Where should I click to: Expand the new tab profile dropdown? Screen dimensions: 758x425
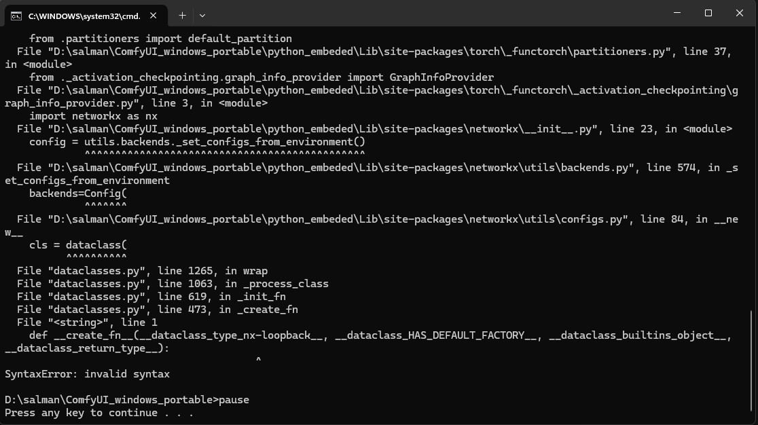point(202,15)
